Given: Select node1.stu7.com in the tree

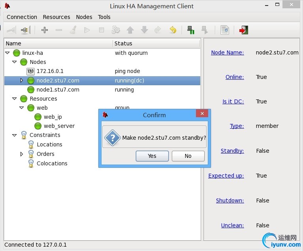Looking at the screenshot, I should 58,90.
